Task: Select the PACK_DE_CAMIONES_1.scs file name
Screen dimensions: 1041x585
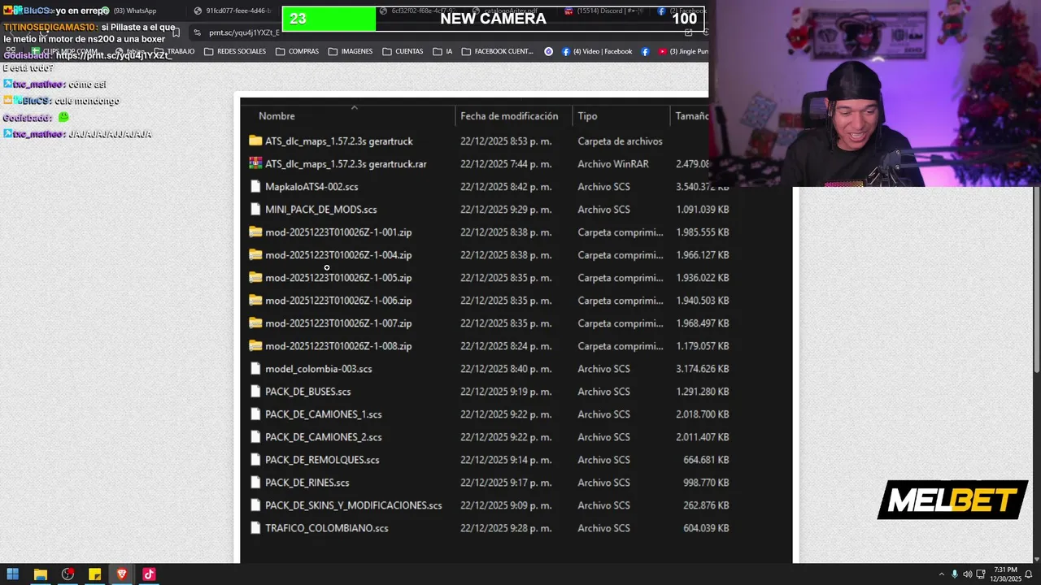Action: point(323,414)
